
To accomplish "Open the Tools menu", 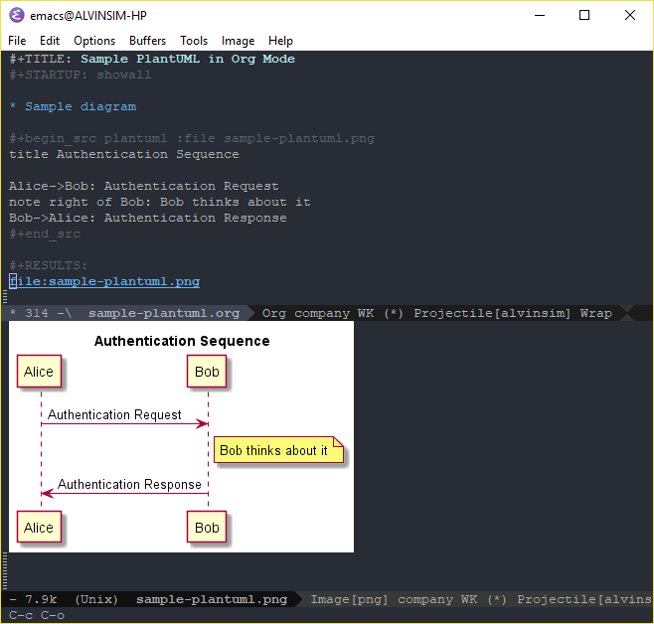I will pyautogui.click(x=194, y=41).
